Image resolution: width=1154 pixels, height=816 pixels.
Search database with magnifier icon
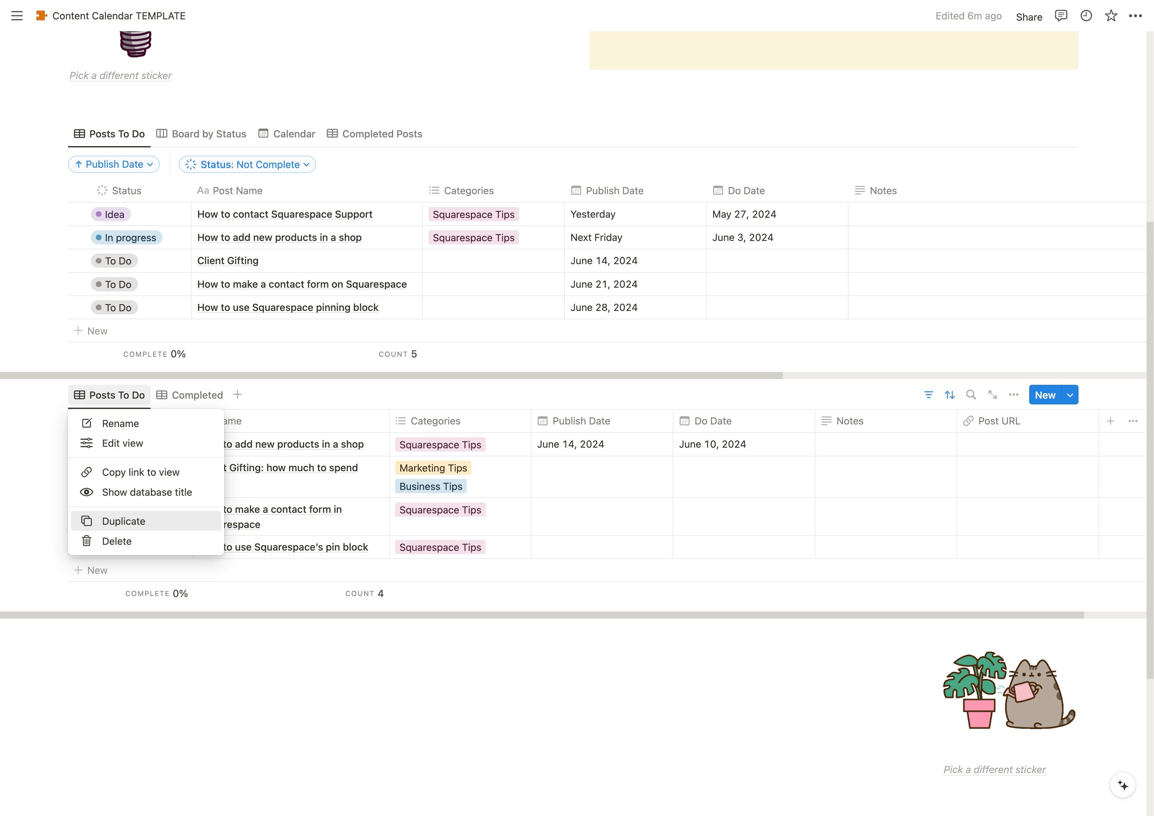pyautogui.click(x=971, y=395)
